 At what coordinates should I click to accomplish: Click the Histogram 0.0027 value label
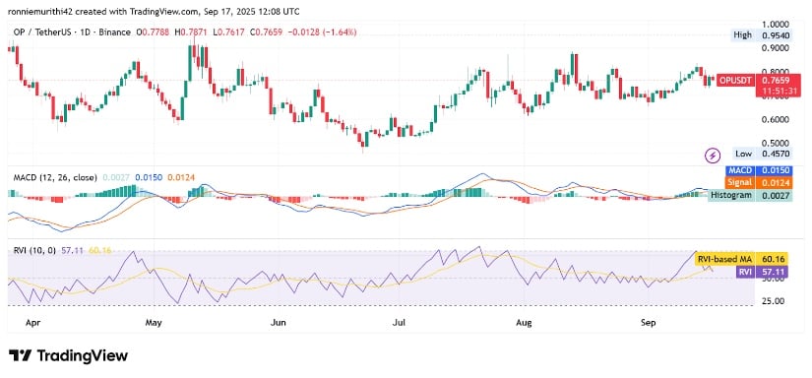(750, 195)
